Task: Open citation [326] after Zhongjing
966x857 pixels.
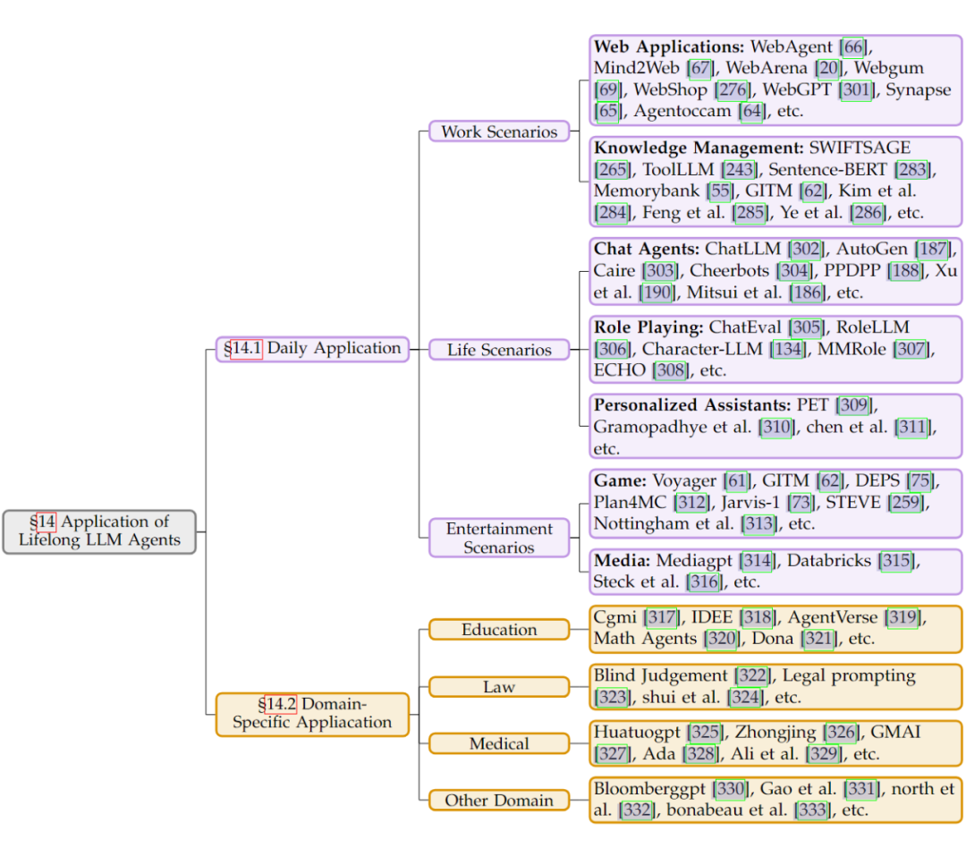Action: click(x=841, y=733)
